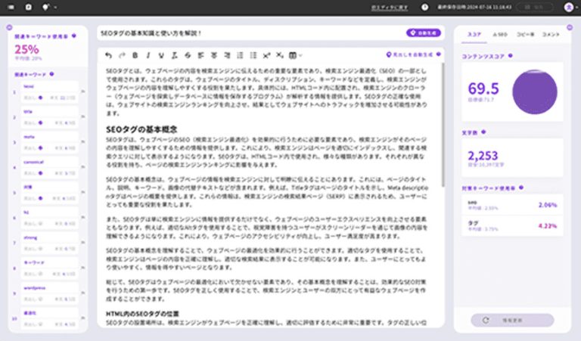Apply subscript formatting from toolbar
Image resolution: width=581 pixels, height=341 pixels.
pos(280,55)
